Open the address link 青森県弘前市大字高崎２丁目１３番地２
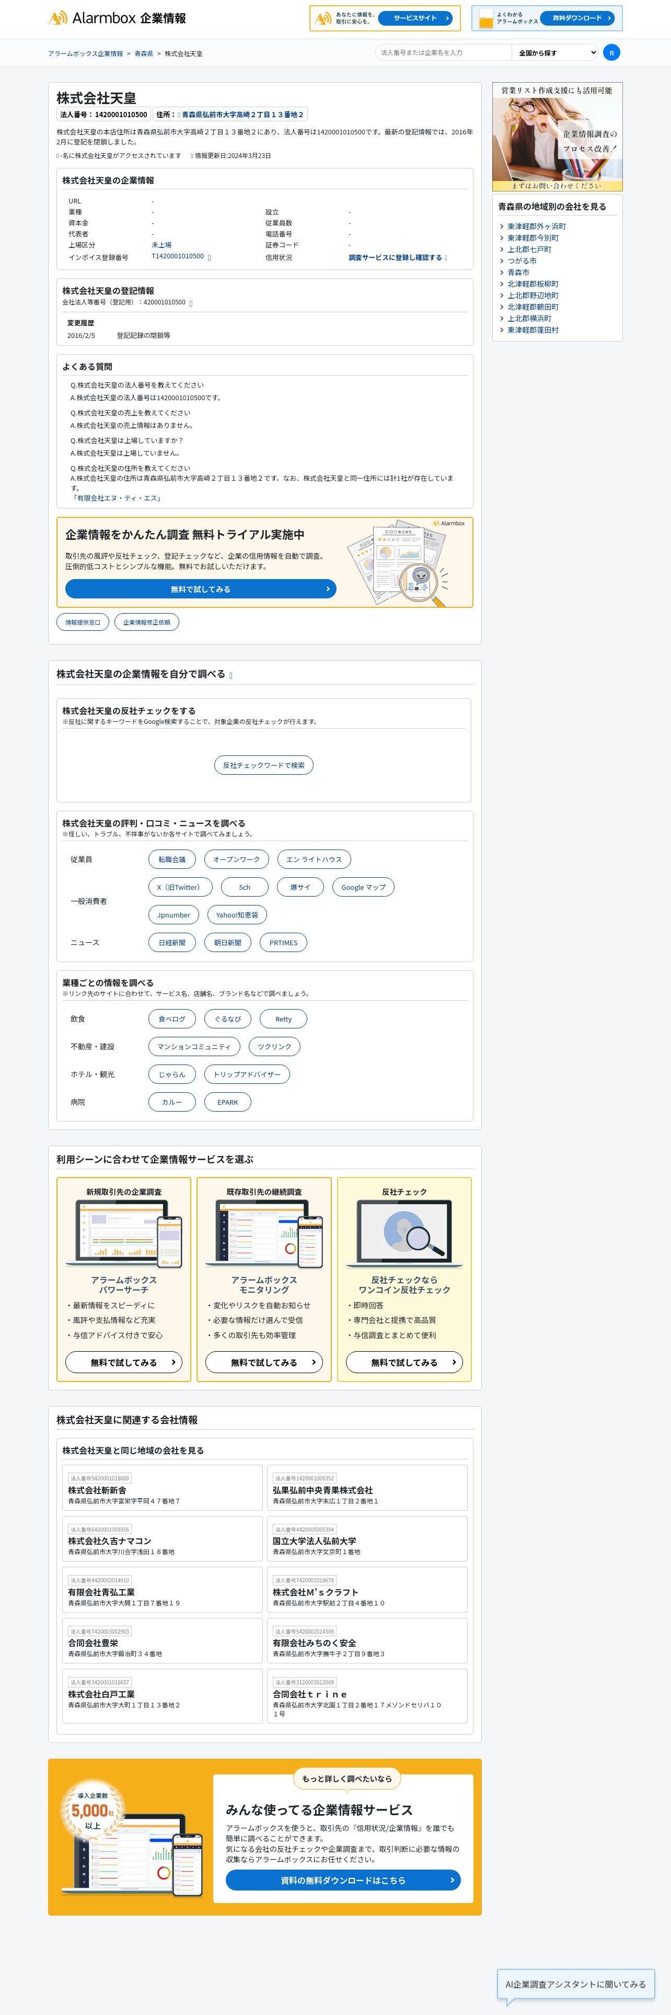671x2015 pixels. [x=242, y=114]
